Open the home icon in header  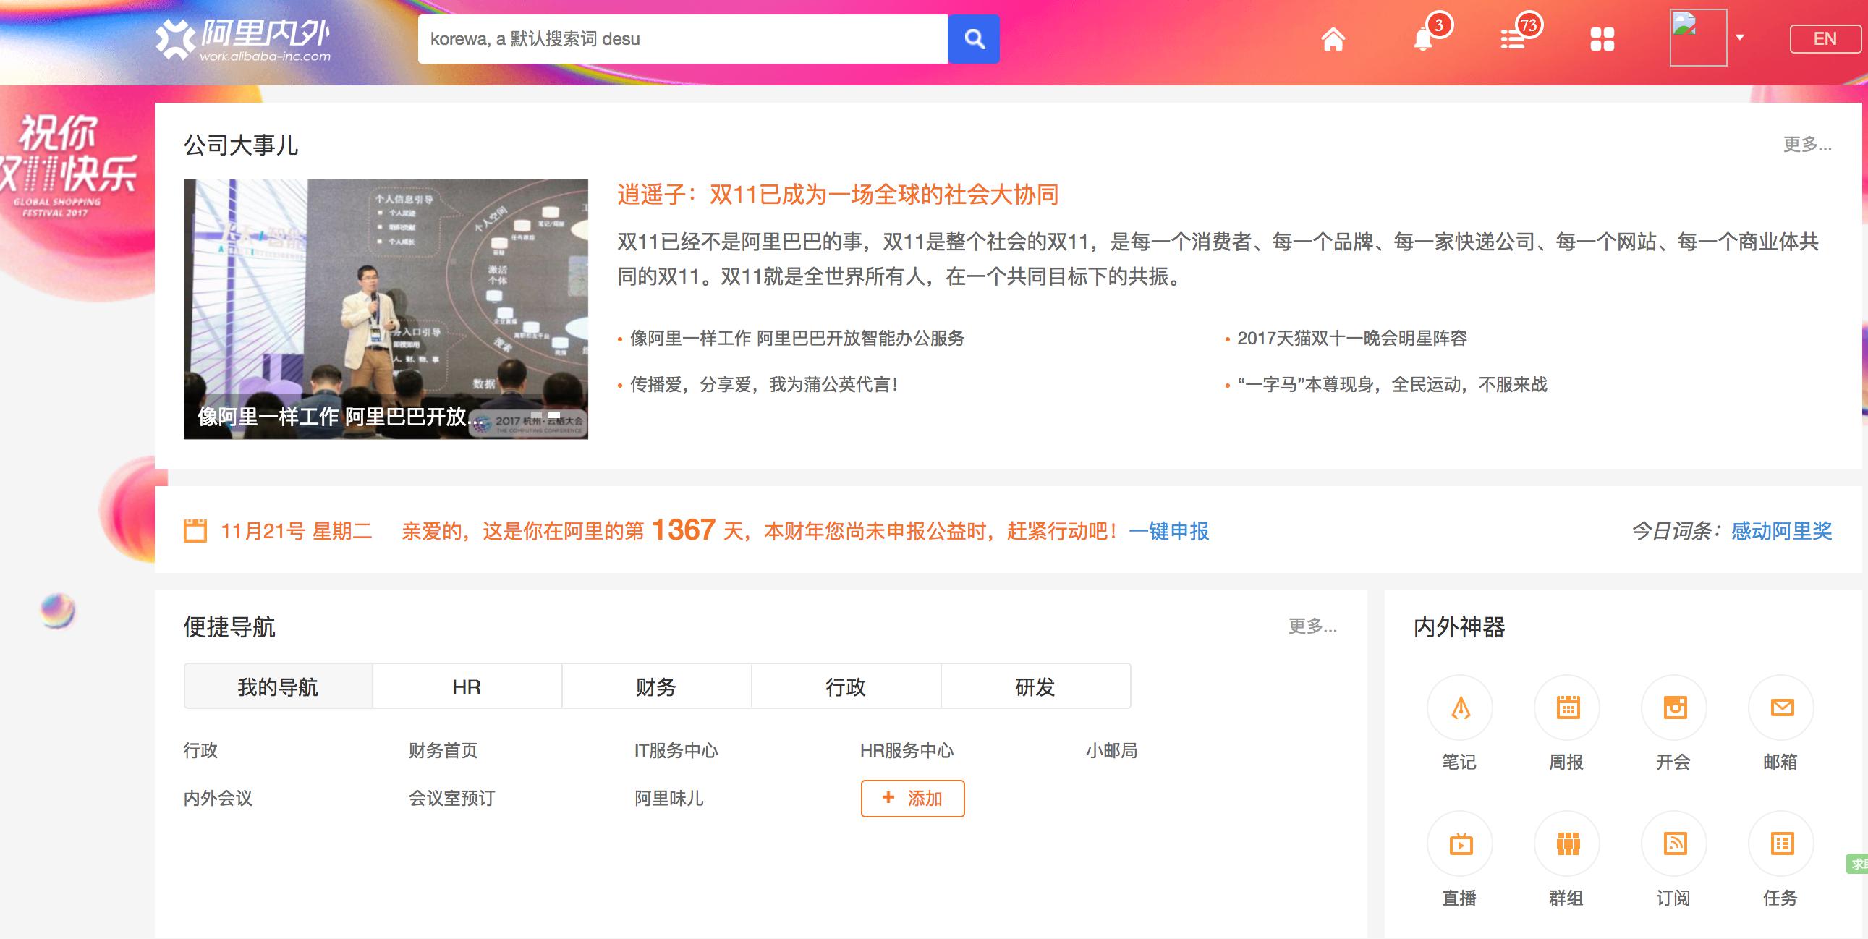point(1333,39)
